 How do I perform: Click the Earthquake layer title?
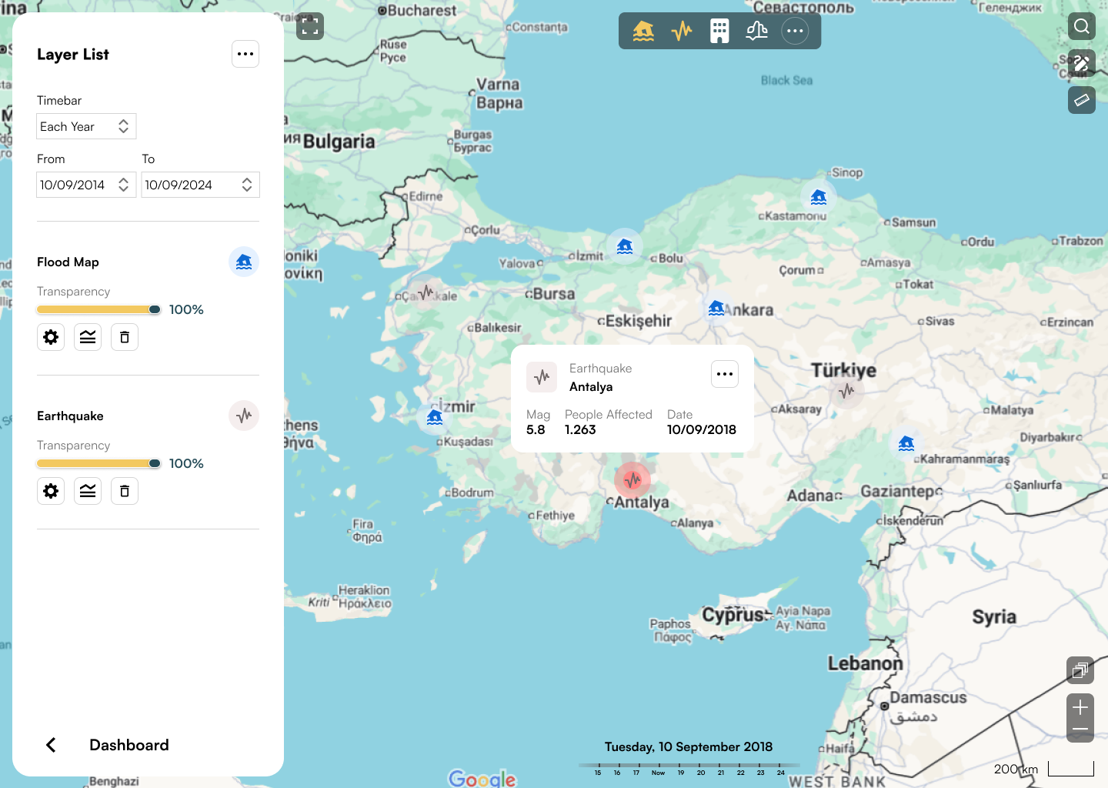coord(70,416)
